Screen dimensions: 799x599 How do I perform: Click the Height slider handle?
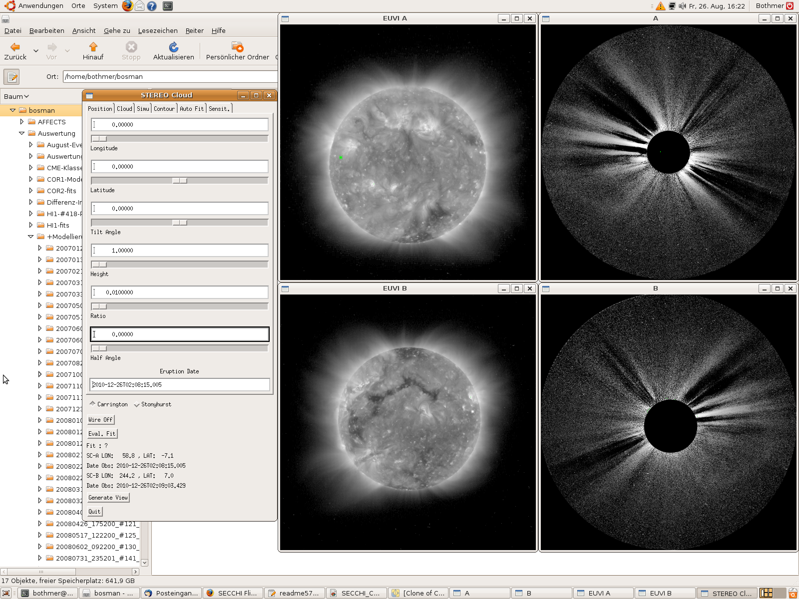tap(99, 265)
